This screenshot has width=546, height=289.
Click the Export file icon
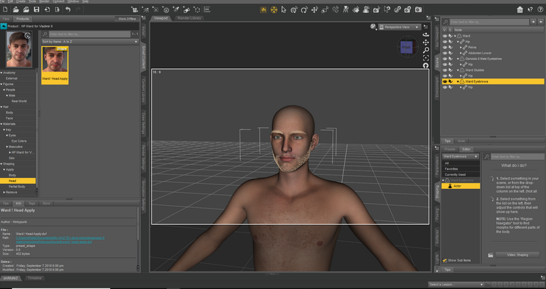57,10
